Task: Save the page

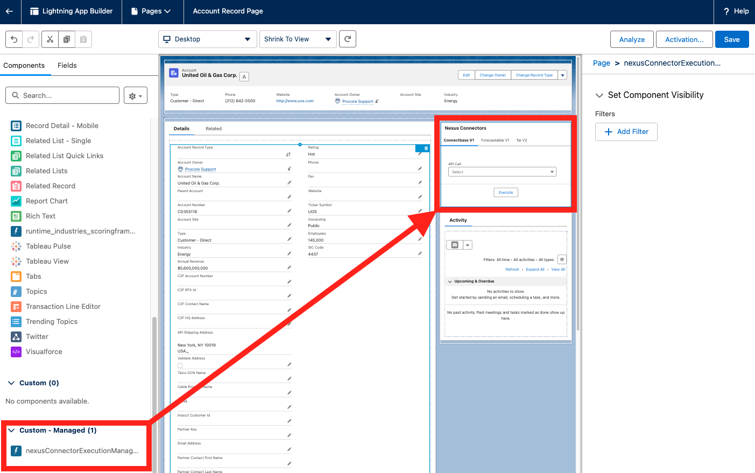Action: [732, 39]
